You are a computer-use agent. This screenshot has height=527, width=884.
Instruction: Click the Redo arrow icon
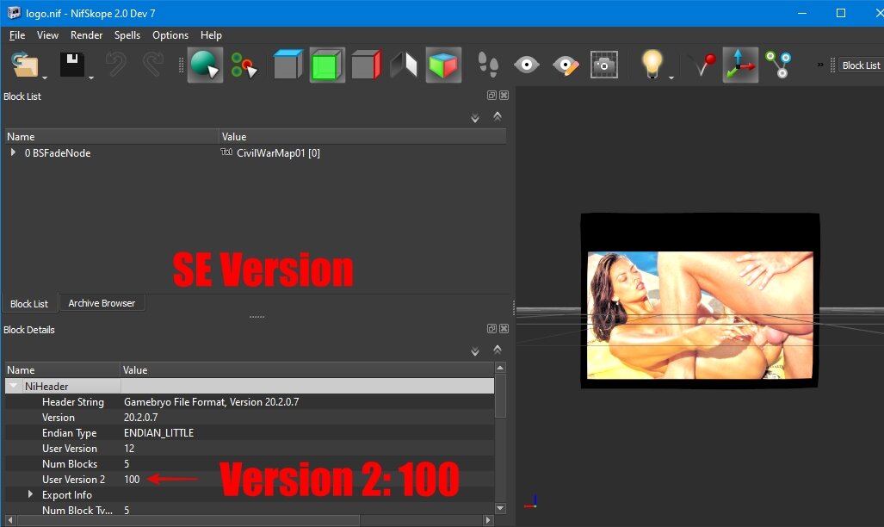(x=152, y=65)
